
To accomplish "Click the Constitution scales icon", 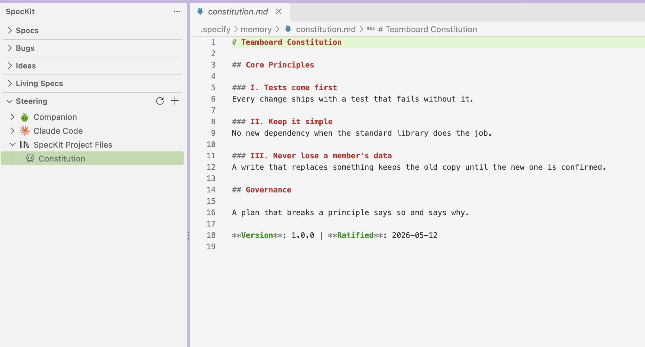I will (30, 158).
